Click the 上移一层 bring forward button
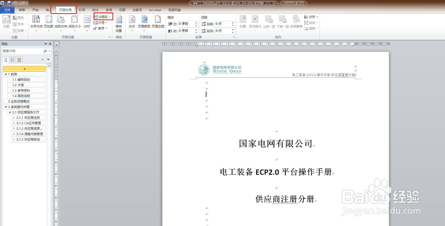445x226 pixels. point(269,23)
